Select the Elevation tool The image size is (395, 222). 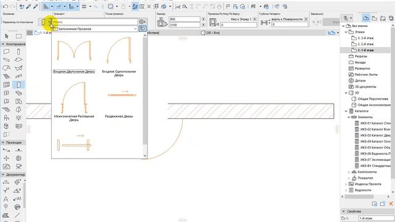pos(19,150)
